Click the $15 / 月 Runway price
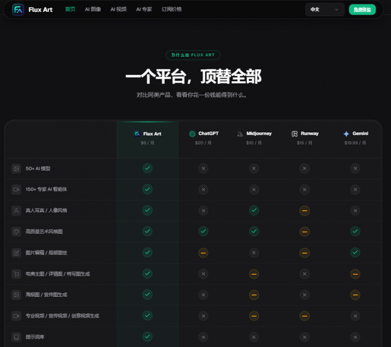The width and height of the screenshot is (391, 347). [x=304, y=143]
